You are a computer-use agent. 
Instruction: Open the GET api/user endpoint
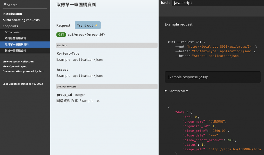(x=13, y=32)
